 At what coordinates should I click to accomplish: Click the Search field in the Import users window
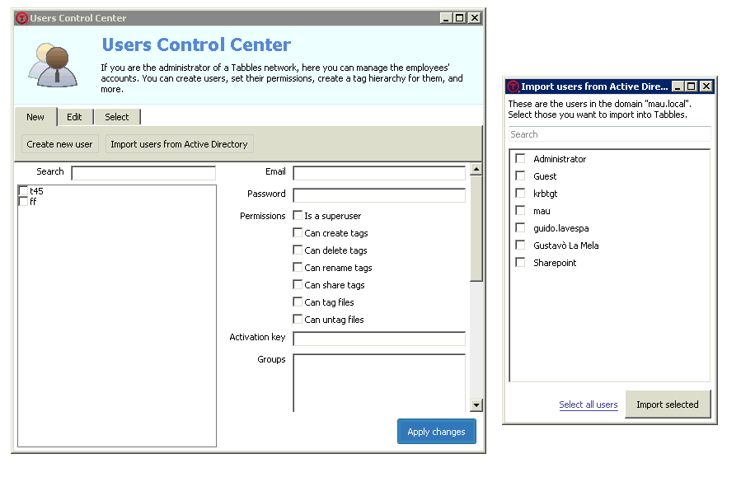click(x=610, y=134)
